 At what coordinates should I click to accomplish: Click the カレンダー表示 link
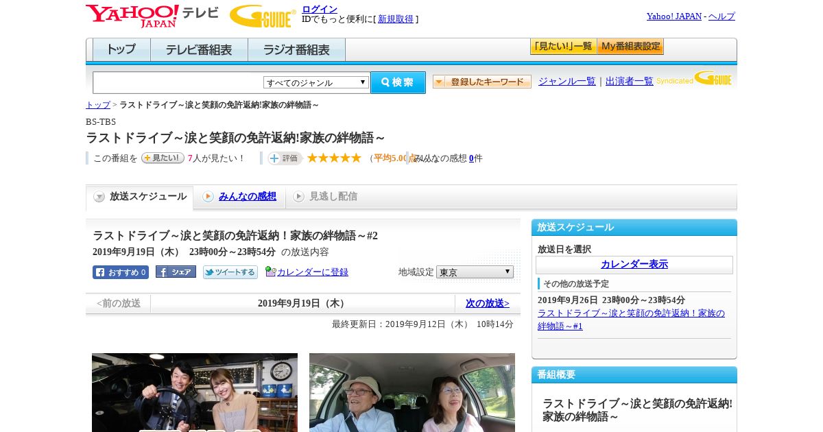[x=634, y=265]
